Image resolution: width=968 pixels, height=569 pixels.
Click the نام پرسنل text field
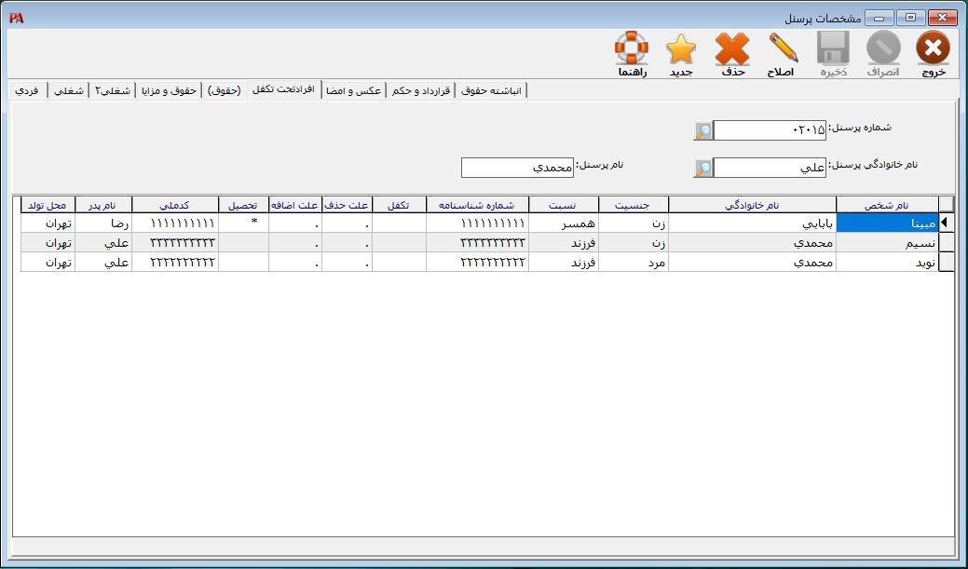516,168
